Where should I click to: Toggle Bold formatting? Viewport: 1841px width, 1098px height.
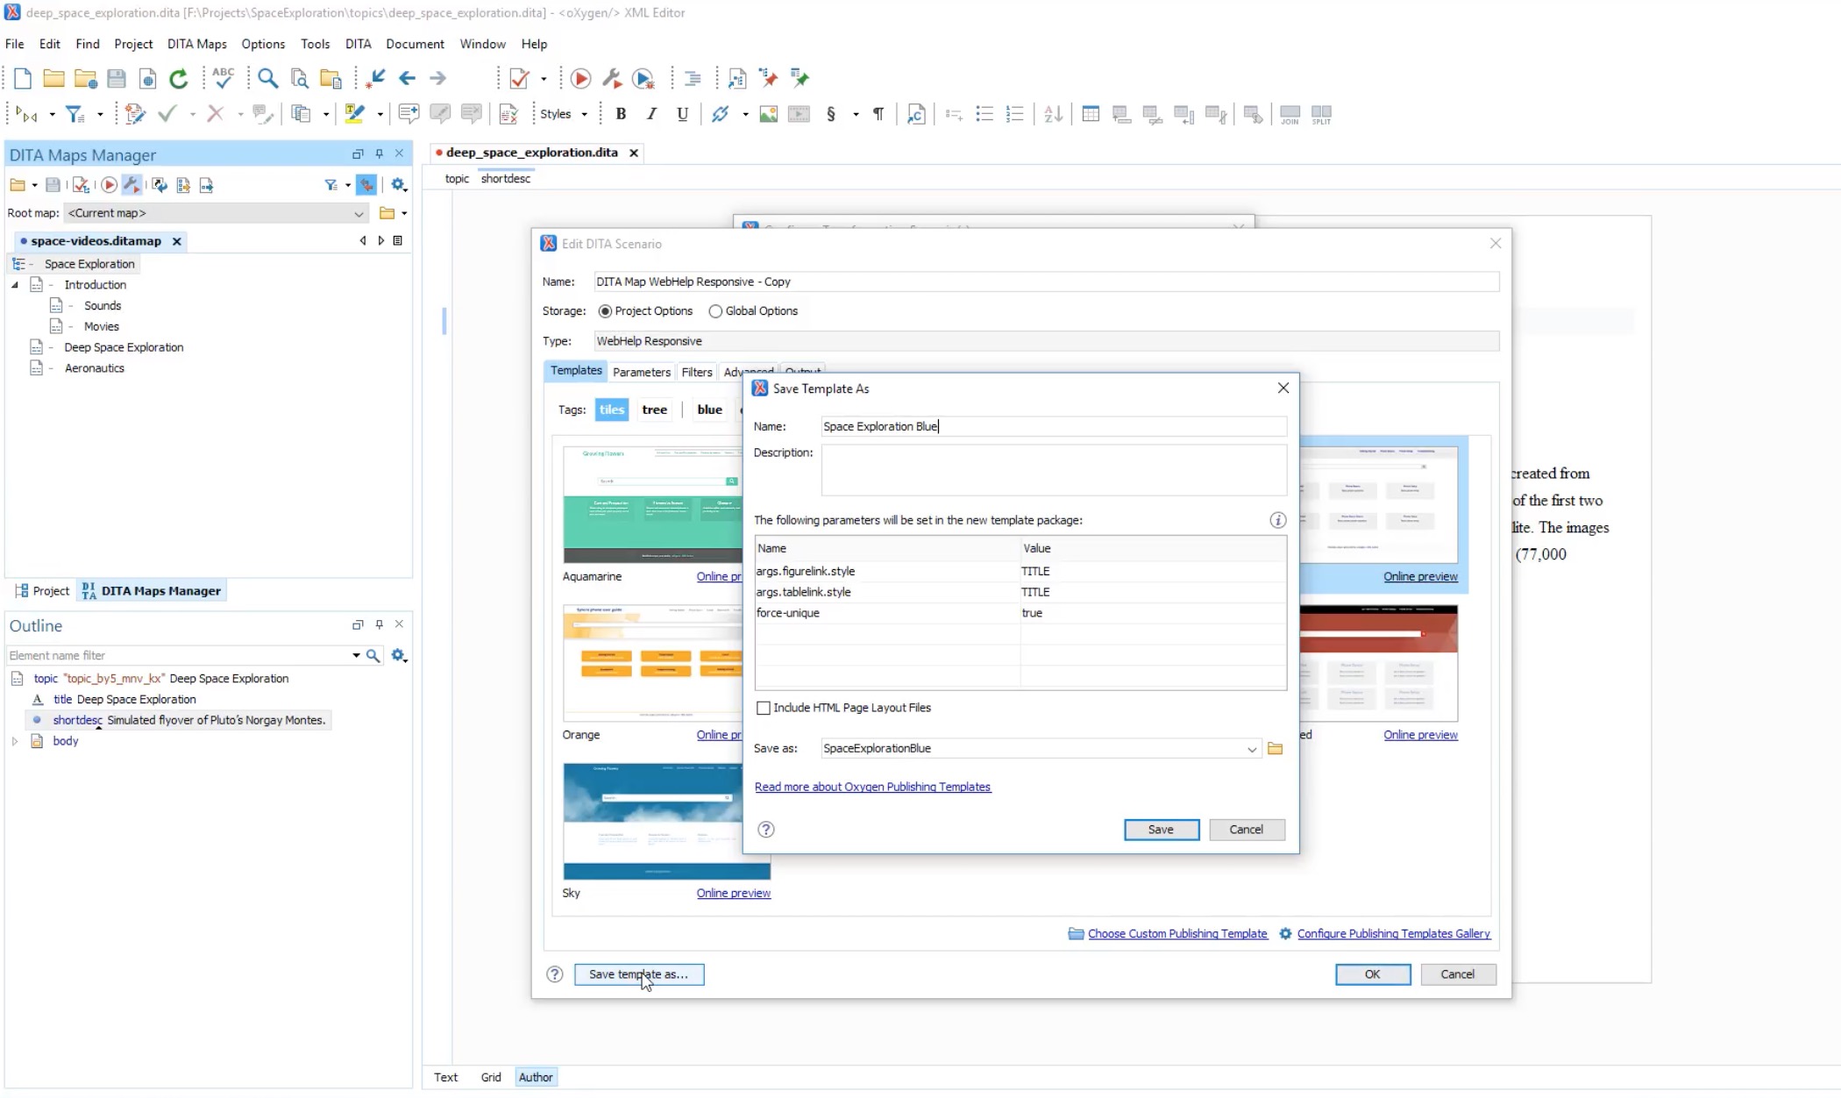coord(621,114)
